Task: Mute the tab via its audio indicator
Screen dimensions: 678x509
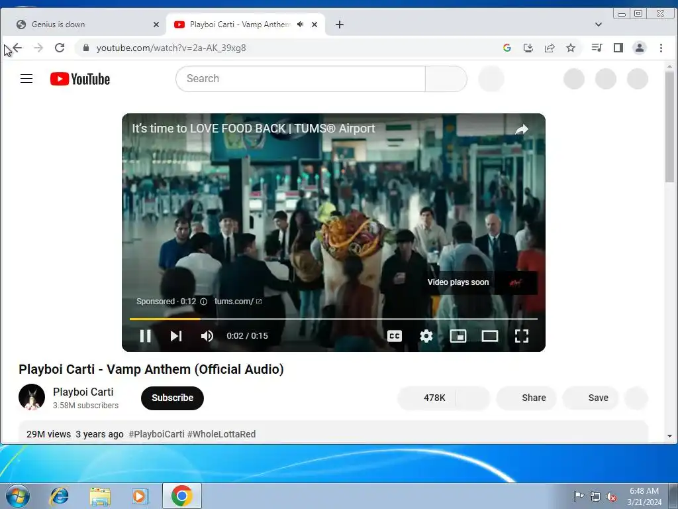Action: (x=301, y=25)
